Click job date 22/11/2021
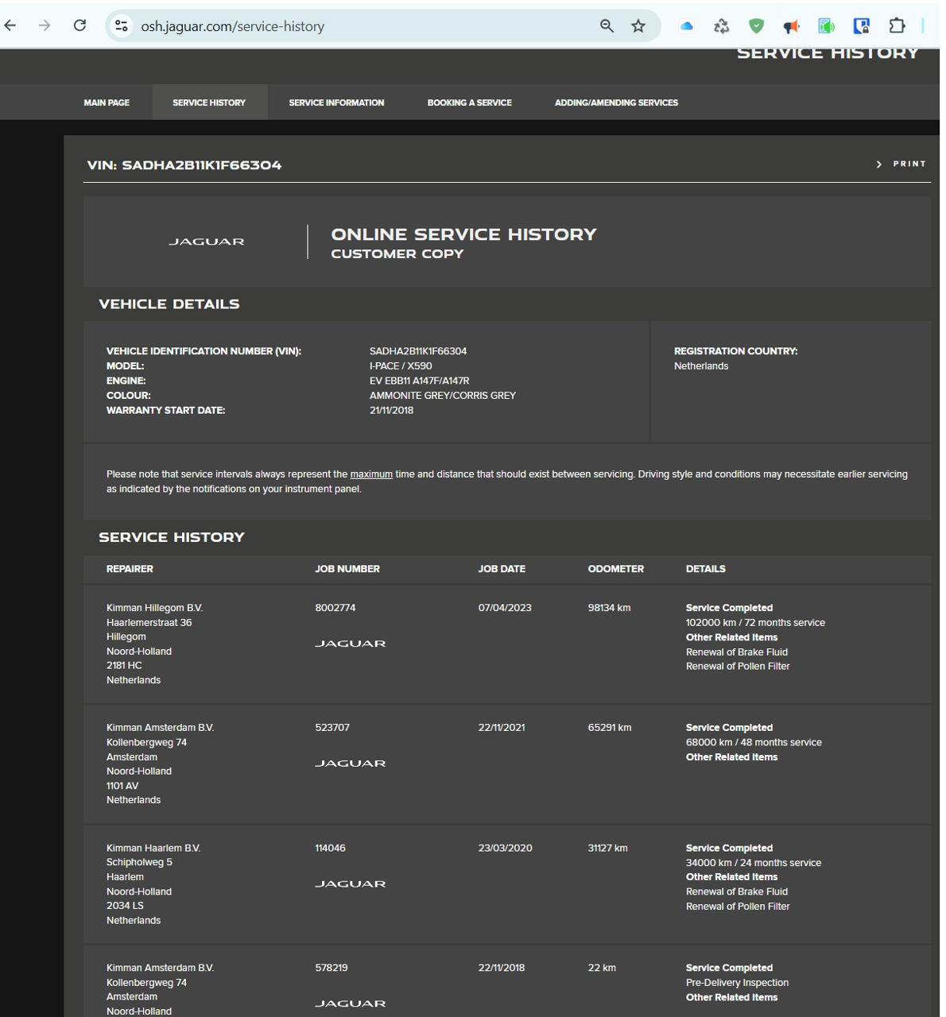This screenshot has width=946, height=1017. pyautogui.click(x=502, y=728)
